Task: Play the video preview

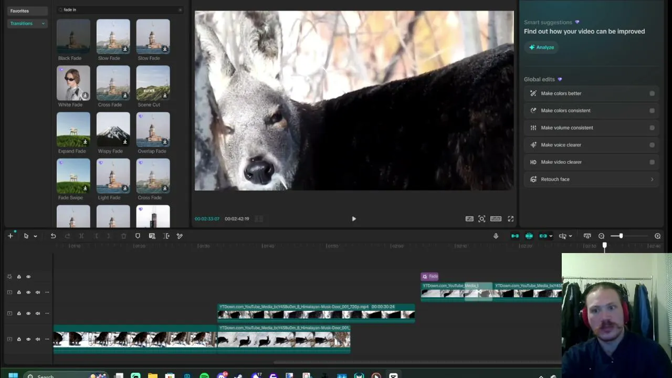Action: (x=353, y=219)
